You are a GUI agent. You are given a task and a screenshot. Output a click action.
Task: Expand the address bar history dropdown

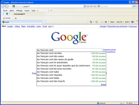(85, 6)
